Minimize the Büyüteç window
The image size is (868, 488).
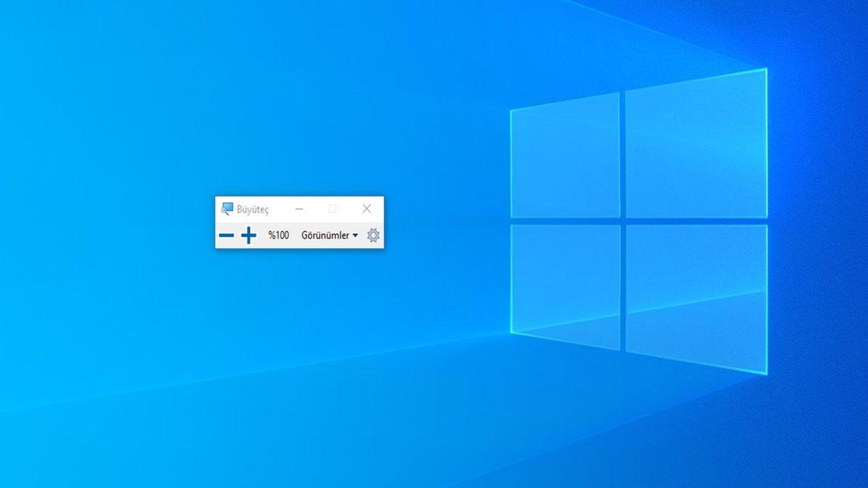pyautogui.click(x=299, y=208)
